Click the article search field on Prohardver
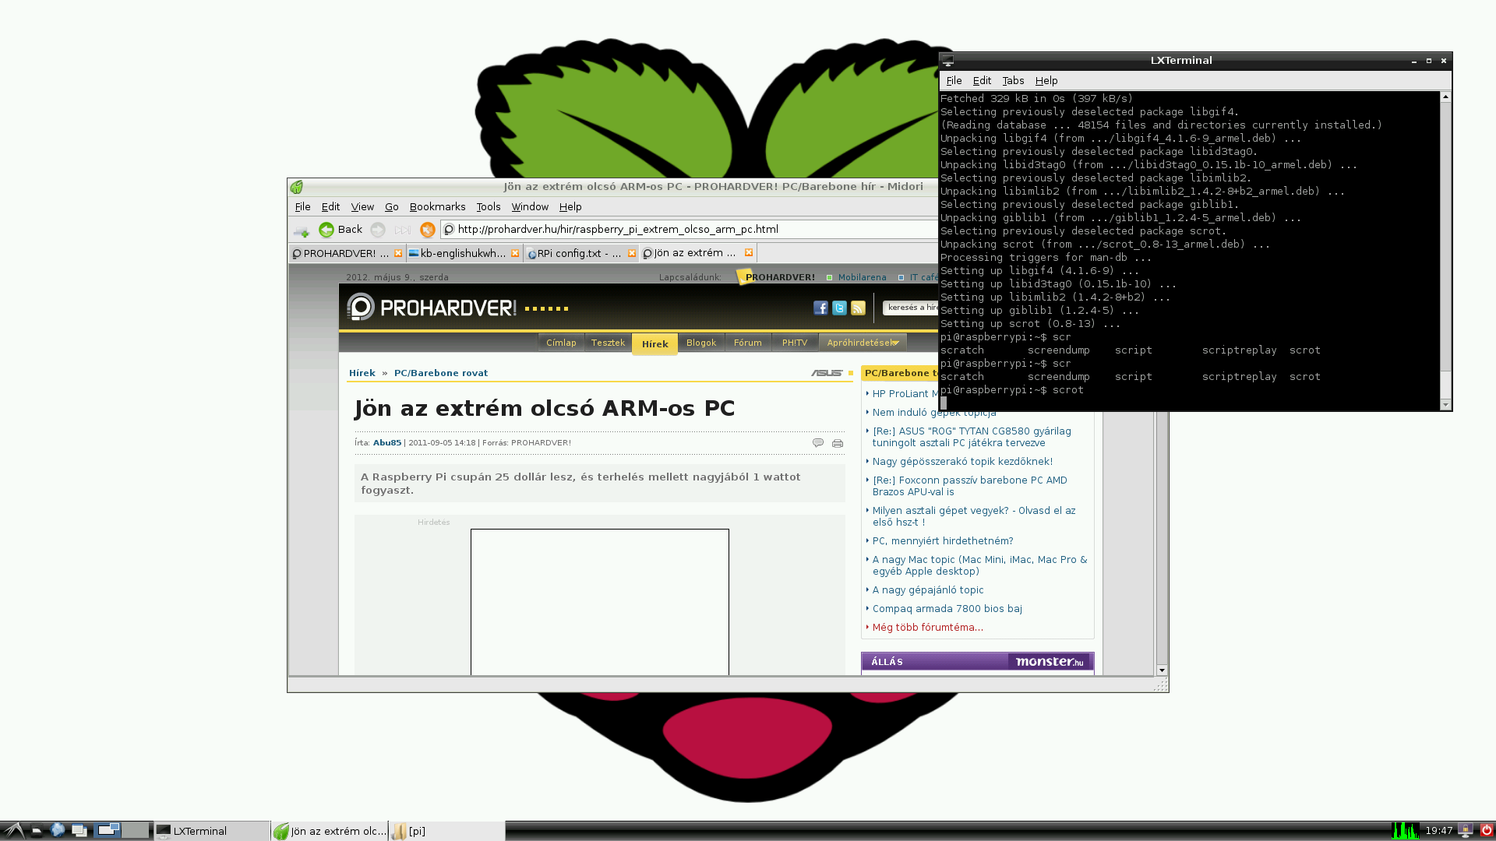 click(910, 308)
